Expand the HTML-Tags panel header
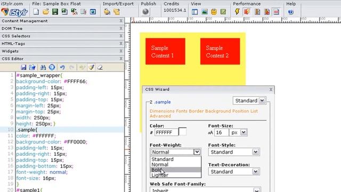 click(x=62, y=44)
